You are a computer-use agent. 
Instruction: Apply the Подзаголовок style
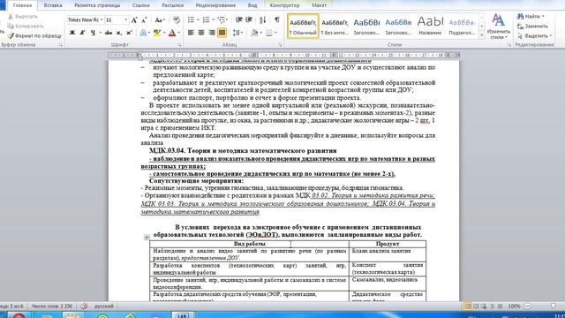click(x=462, y=26)
